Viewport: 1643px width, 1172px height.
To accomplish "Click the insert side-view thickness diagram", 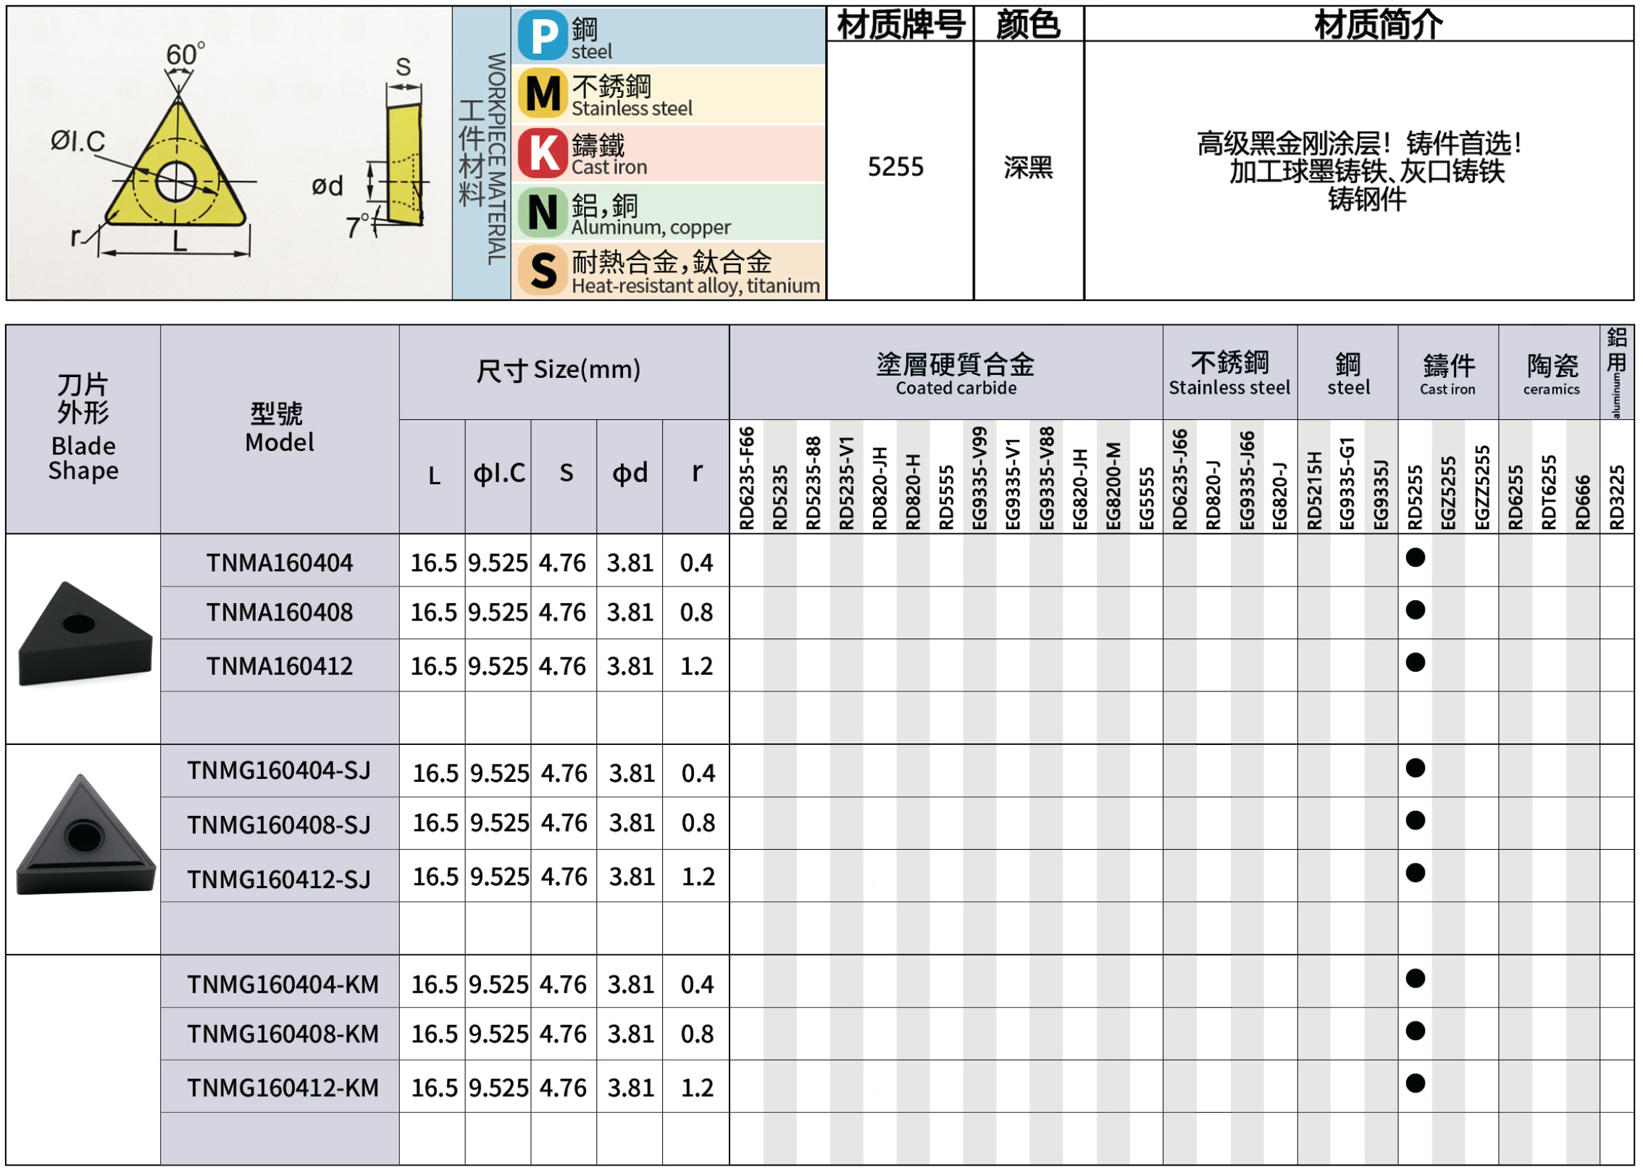I will [x=404, y=165].
